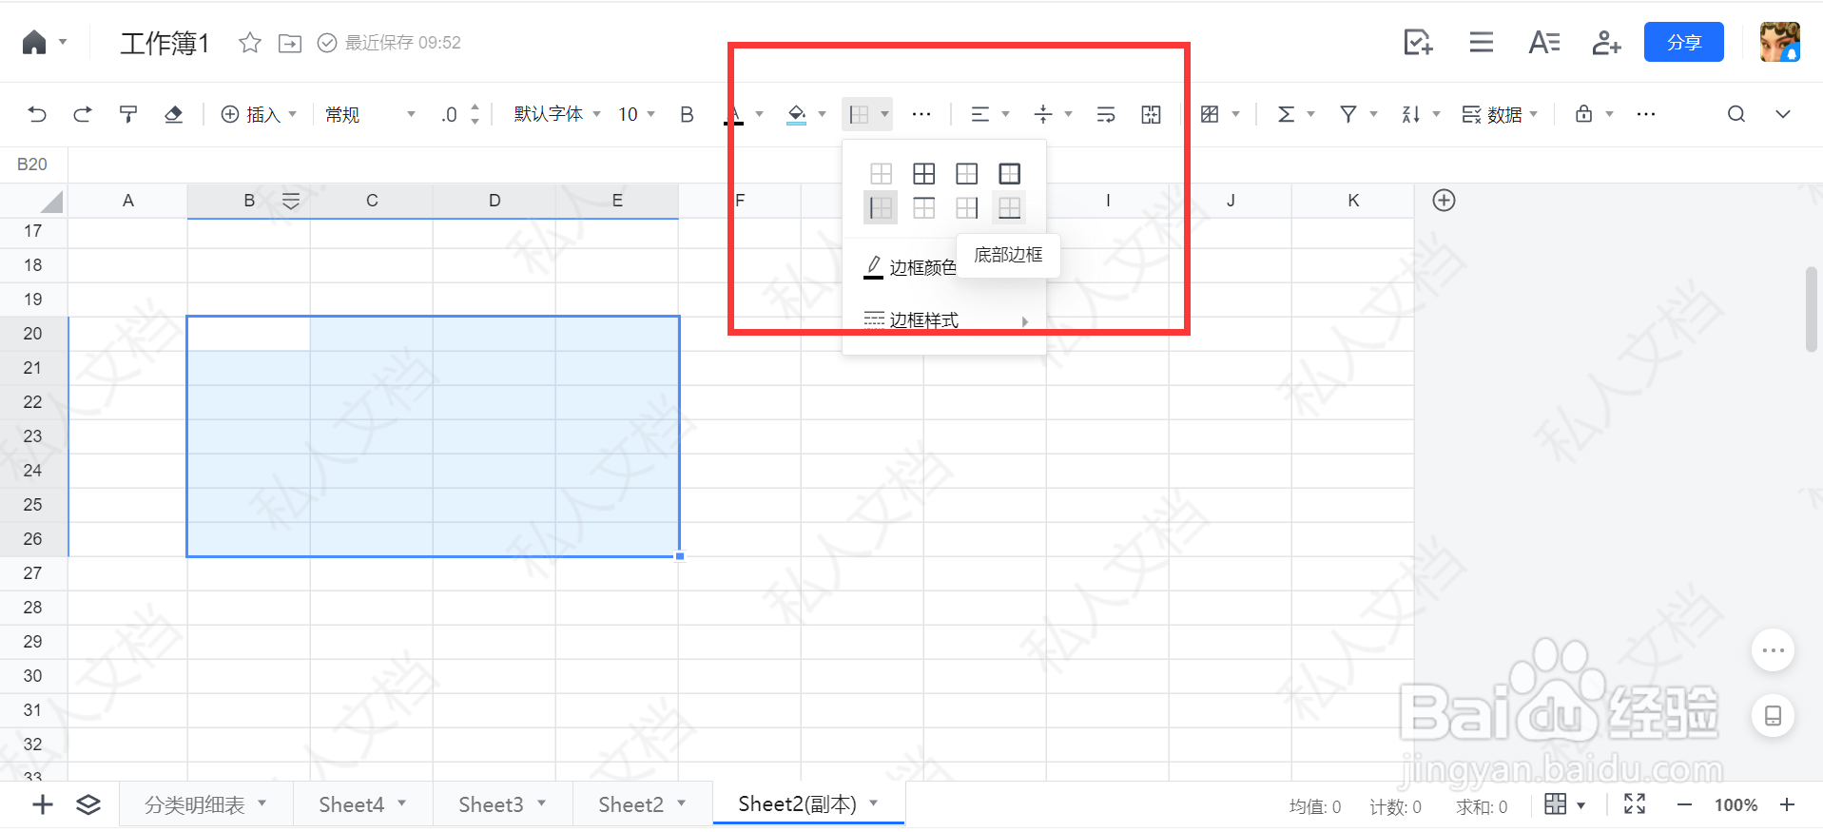The width and height of the screenshot is (1823, 832).
Task: Switch to Sheet2 tab
Action: coord(643,805)
